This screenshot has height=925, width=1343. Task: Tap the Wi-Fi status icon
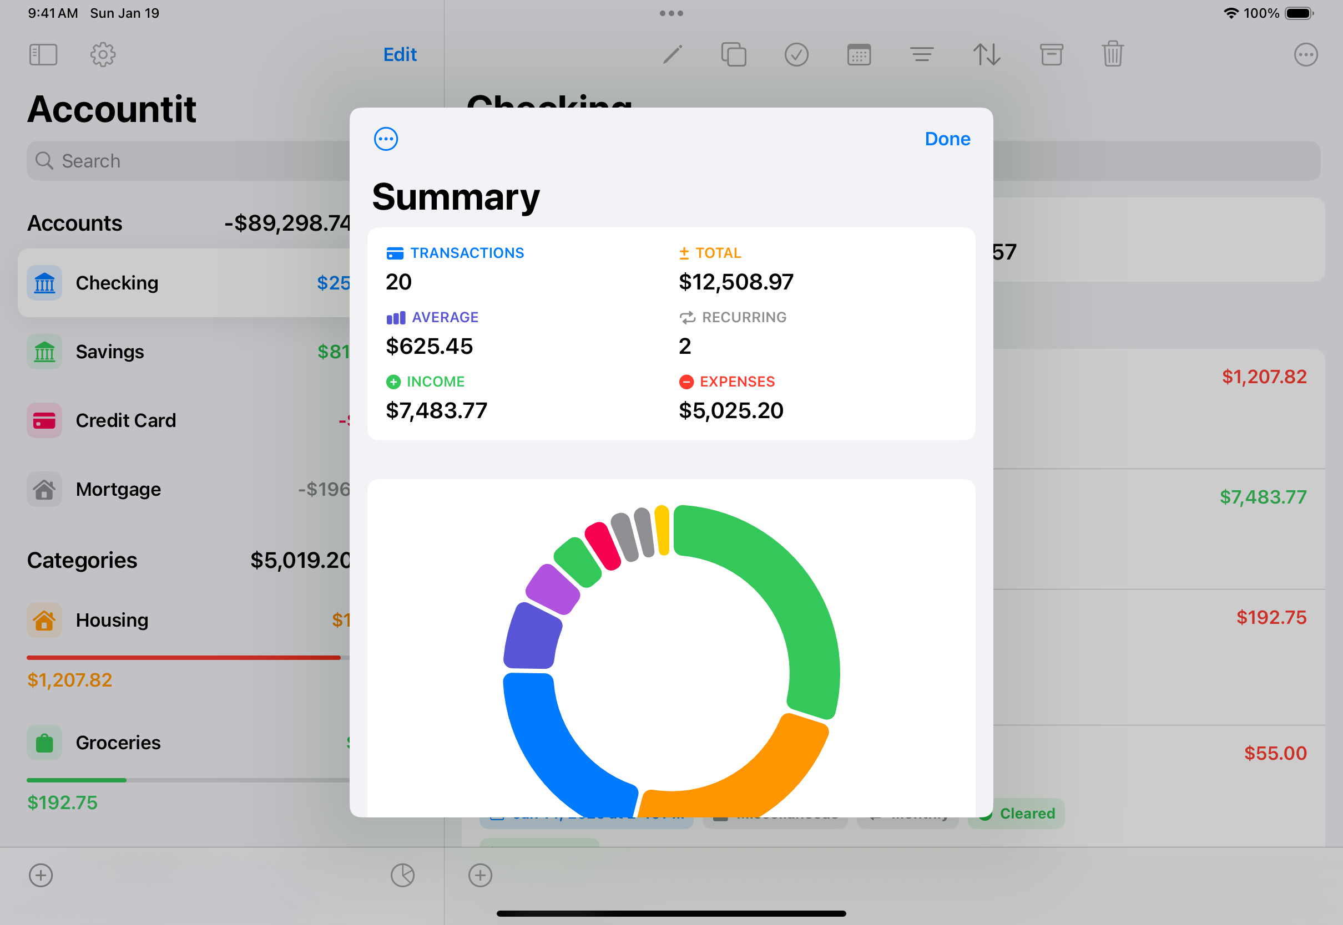(1230, 13)
